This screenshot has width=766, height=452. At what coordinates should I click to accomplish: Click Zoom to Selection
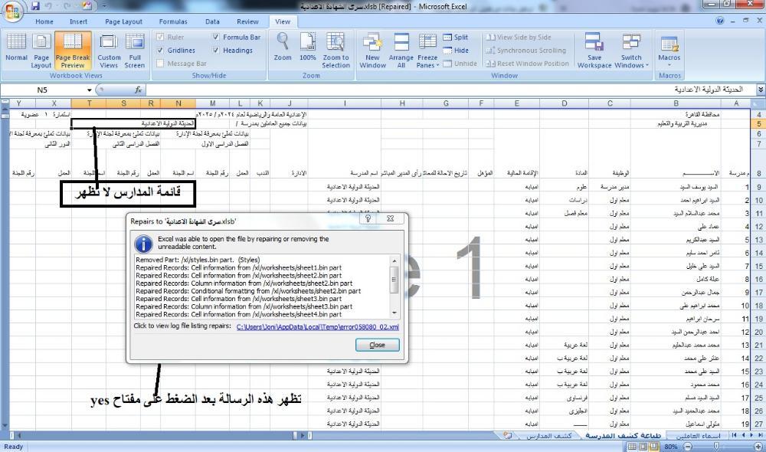click(336, 51)
